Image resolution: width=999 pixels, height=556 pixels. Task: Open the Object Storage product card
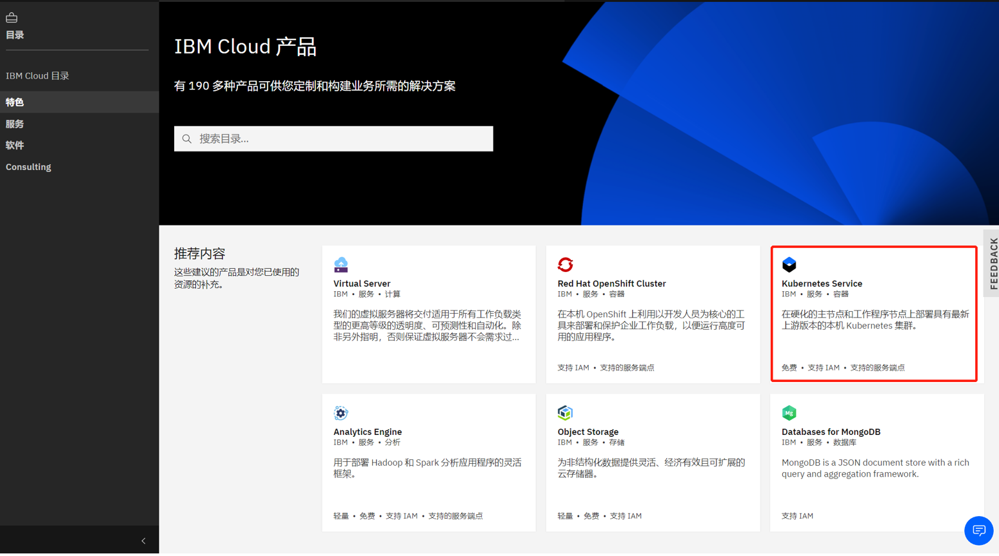click(652, 462)
